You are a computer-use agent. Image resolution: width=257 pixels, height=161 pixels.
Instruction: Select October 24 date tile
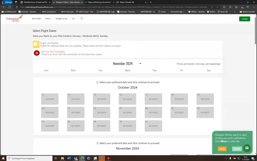click(153, 112)
